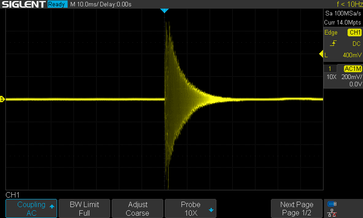Viewport: 363px width, 218px height.
Task: Open the Edge trigger type setting
Action: pos(331,33)
